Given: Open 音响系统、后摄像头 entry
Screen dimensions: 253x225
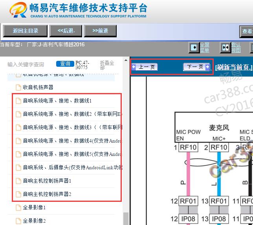Looking at the screenshot, I should 72,168.
